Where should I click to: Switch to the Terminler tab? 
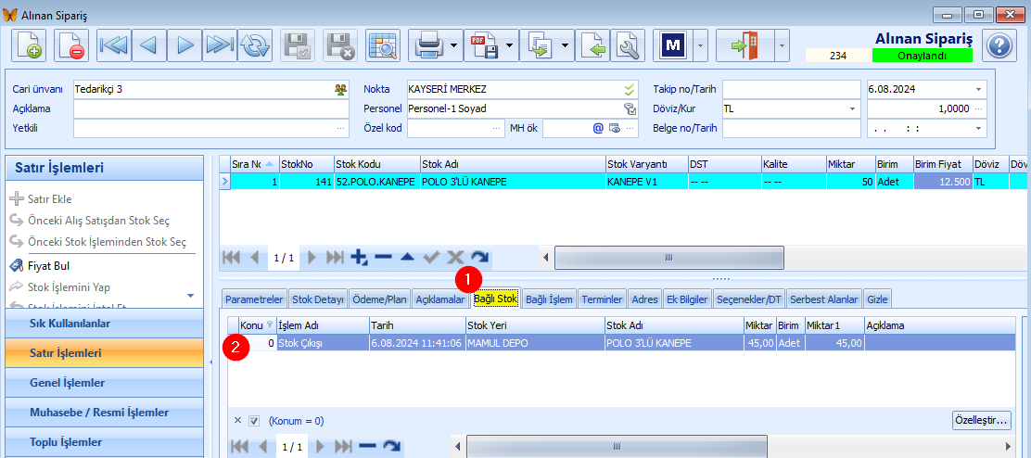coord(603,299)
